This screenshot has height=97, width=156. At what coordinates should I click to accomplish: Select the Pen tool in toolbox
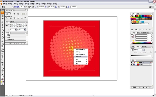pyautogui.click(x=3, y=25)
